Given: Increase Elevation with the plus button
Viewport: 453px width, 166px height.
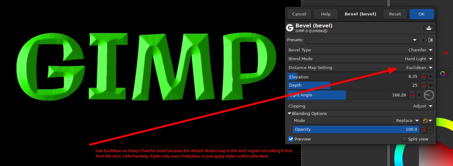Looking at the screenshot, I should (x=431, y=77).
